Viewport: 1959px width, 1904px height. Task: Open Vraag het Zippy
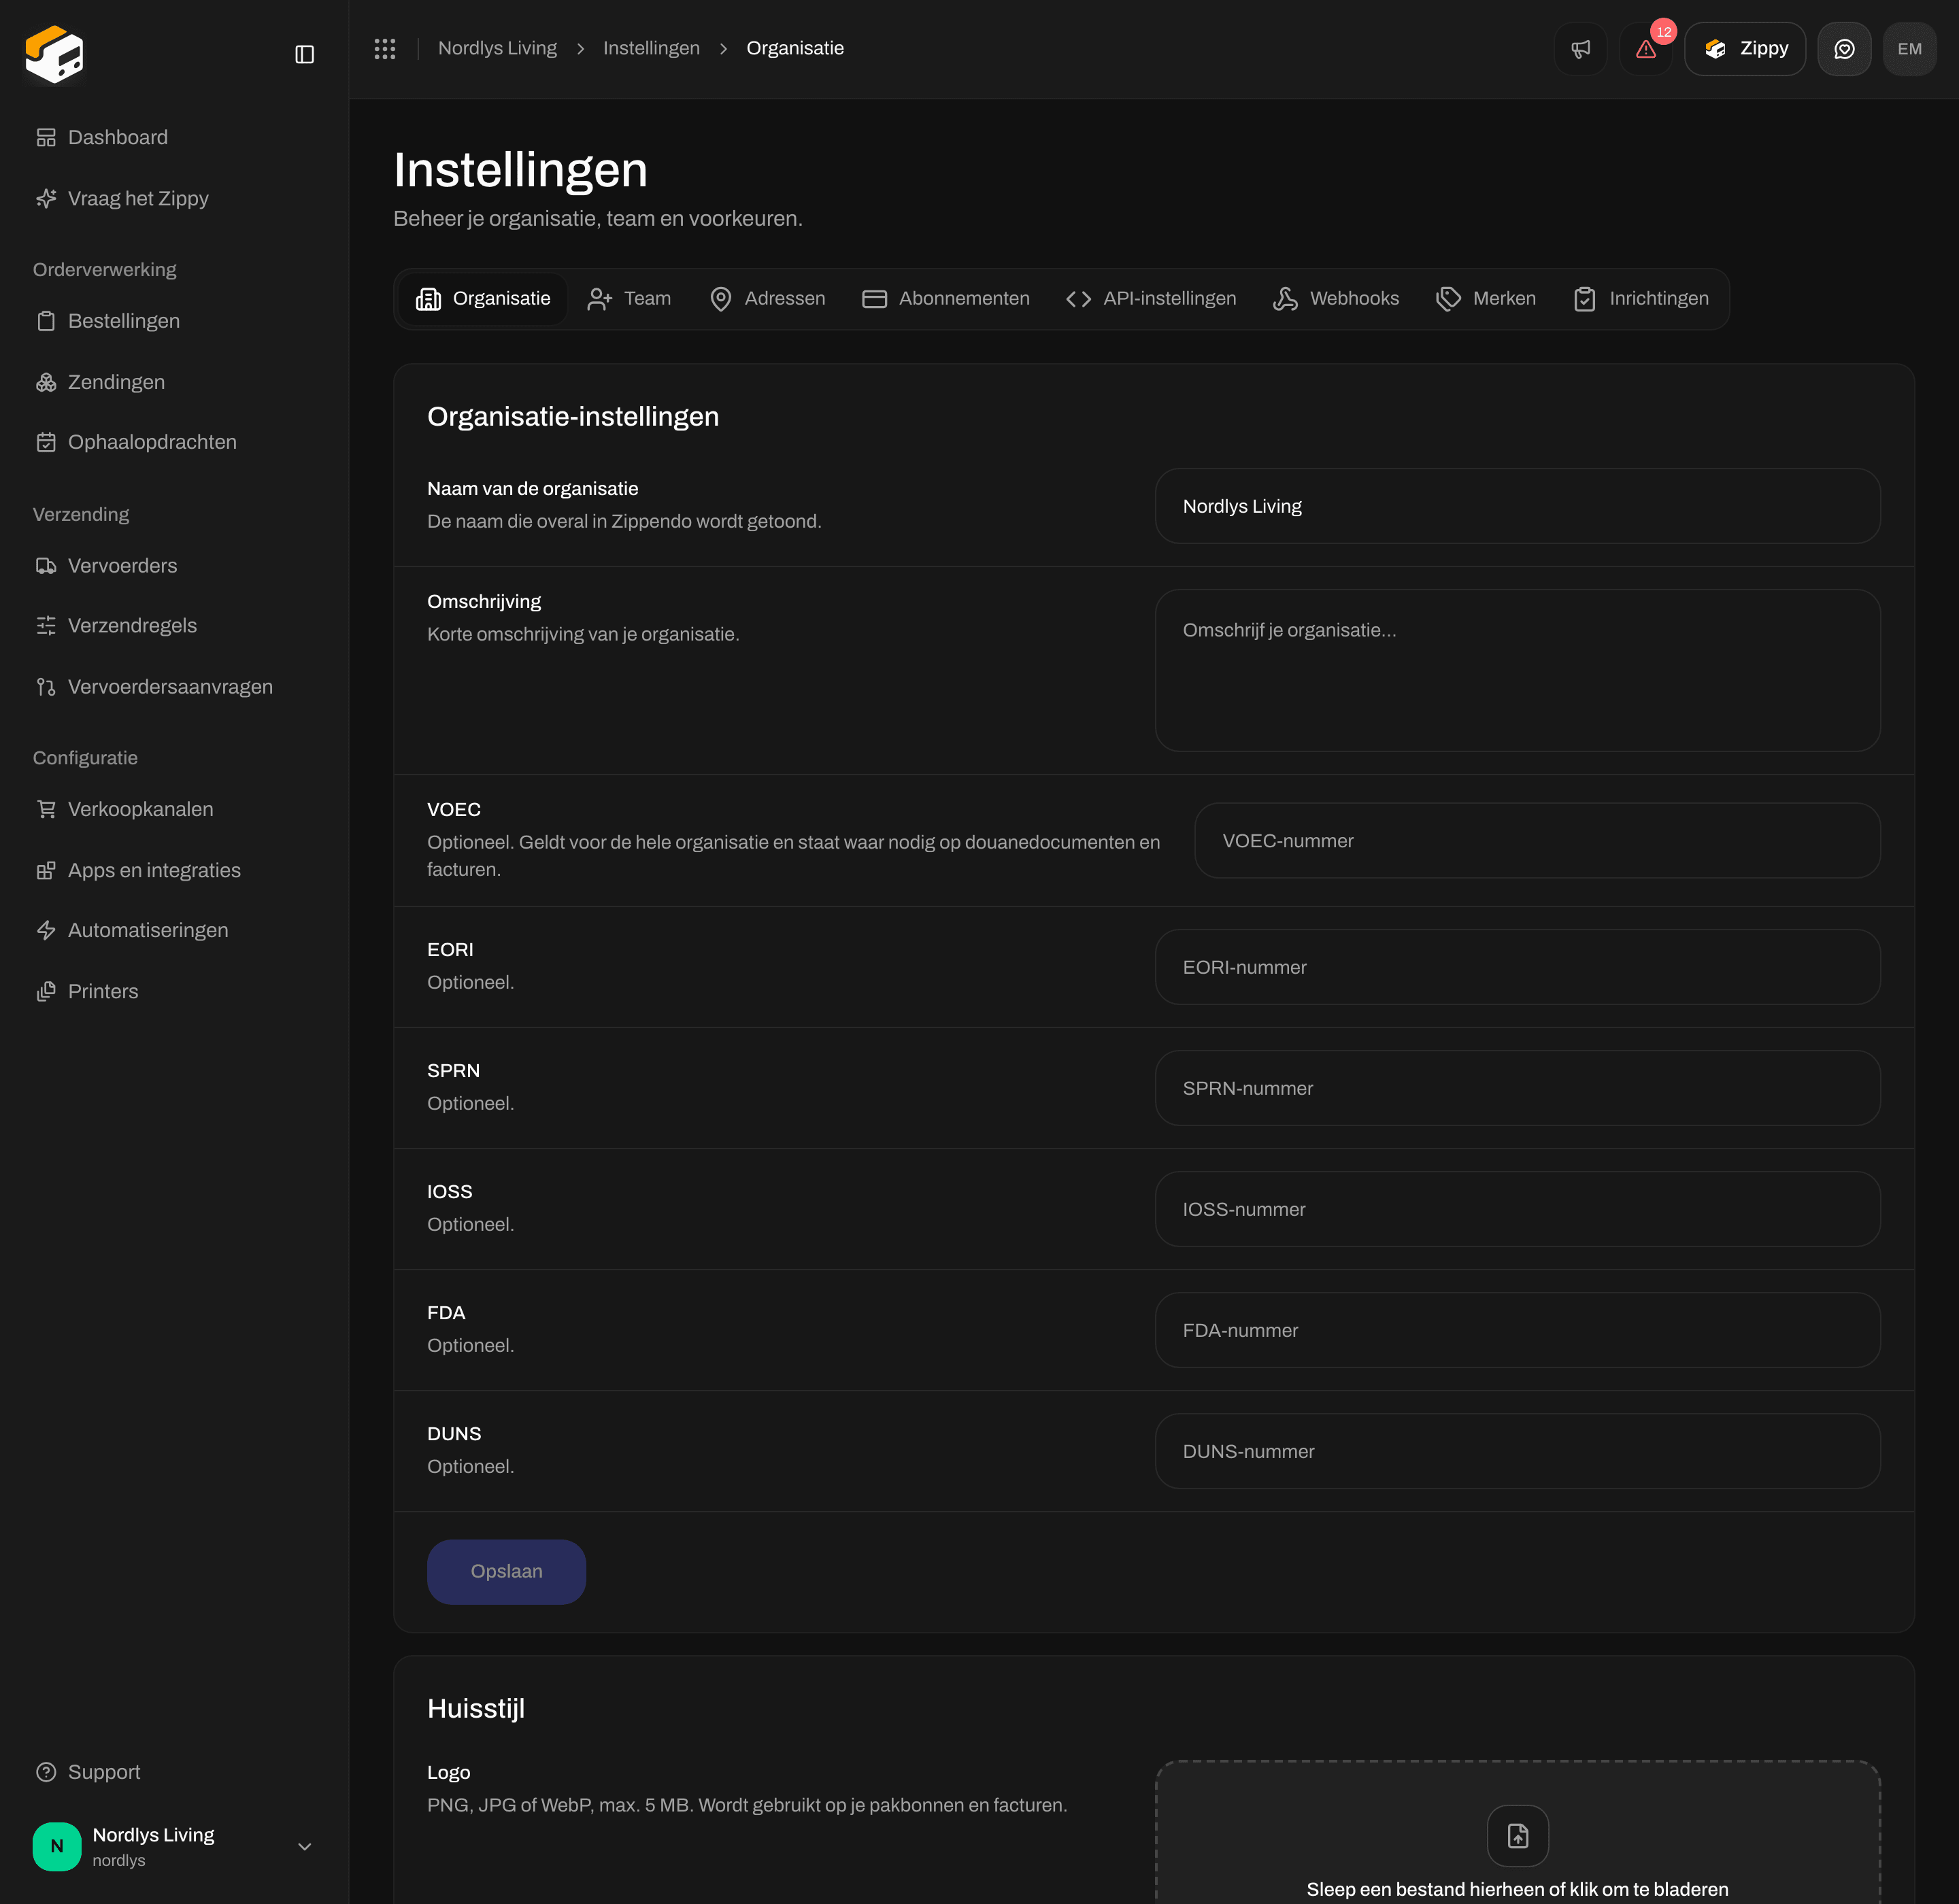(174, 198)
